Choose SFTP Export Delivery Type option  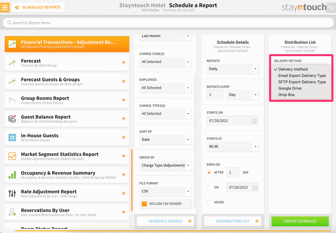[301, 82]
